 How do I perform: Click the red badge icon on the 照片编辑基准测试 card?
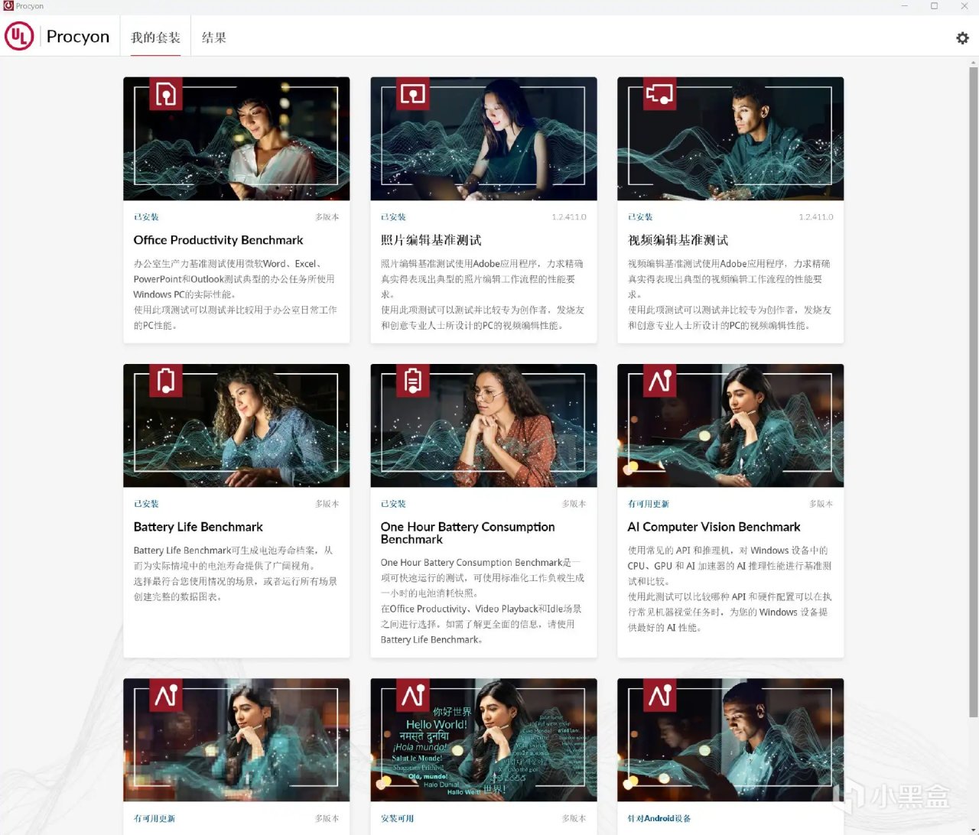coord(413,94)
